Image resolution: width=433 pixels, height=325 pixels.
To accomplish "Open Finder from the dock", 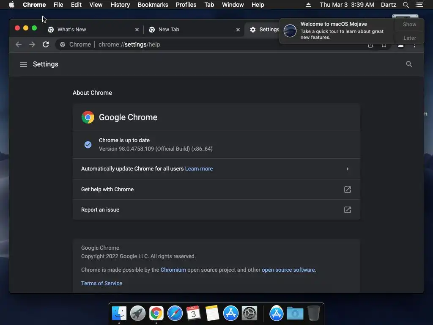I will click(x=119, y=313).
